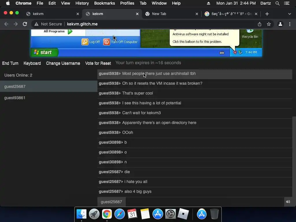Click the Not Secure warning icon
The width and height of the screenshot is (296, 222).
coord(36,24)
